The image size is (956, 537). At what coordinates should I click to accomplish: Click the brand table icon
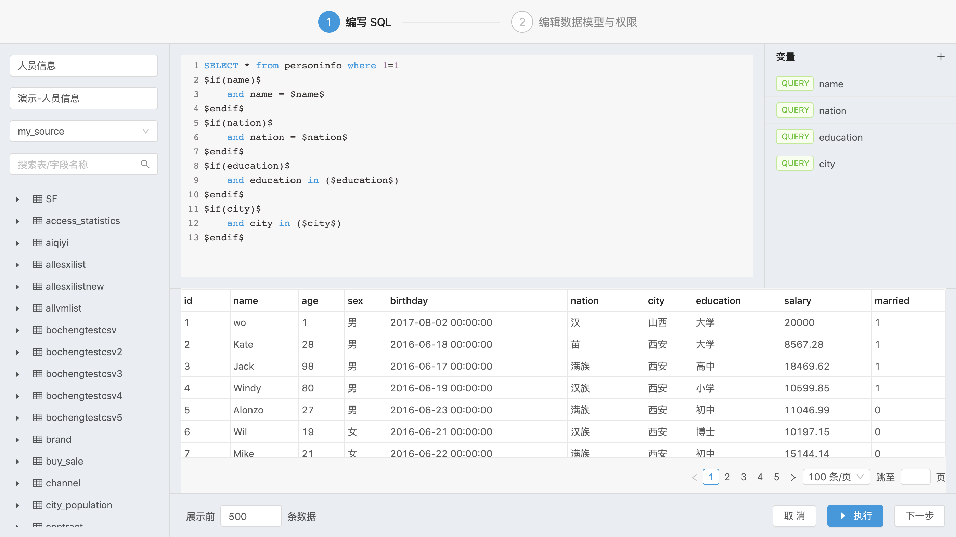tap(37, 439)
